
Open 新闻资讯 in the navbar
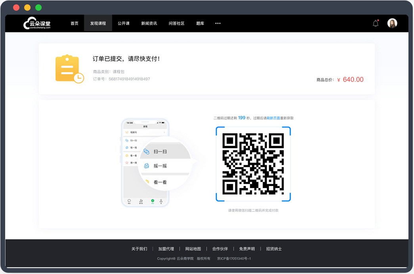[149, 23]
